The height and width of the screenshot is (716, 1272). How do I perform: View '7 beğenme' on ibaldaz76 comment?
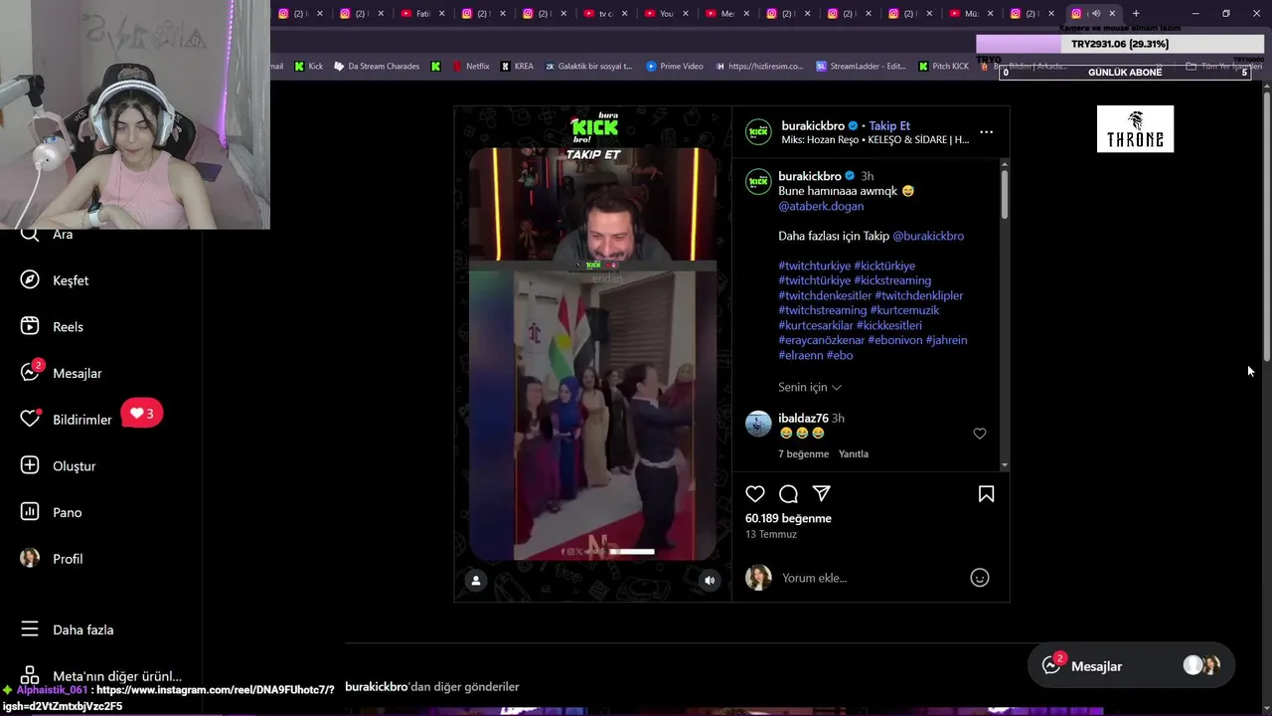coord(803,453)
